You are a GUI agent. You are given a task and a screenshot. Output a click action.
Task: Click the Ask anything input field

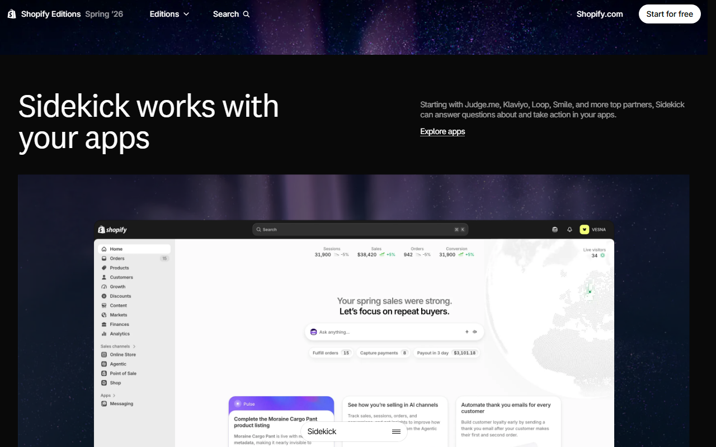point(394,332)
